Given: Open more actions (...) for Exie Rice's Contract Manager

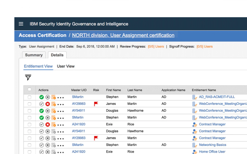Looking at the screenshot, I should click(61, 125).
